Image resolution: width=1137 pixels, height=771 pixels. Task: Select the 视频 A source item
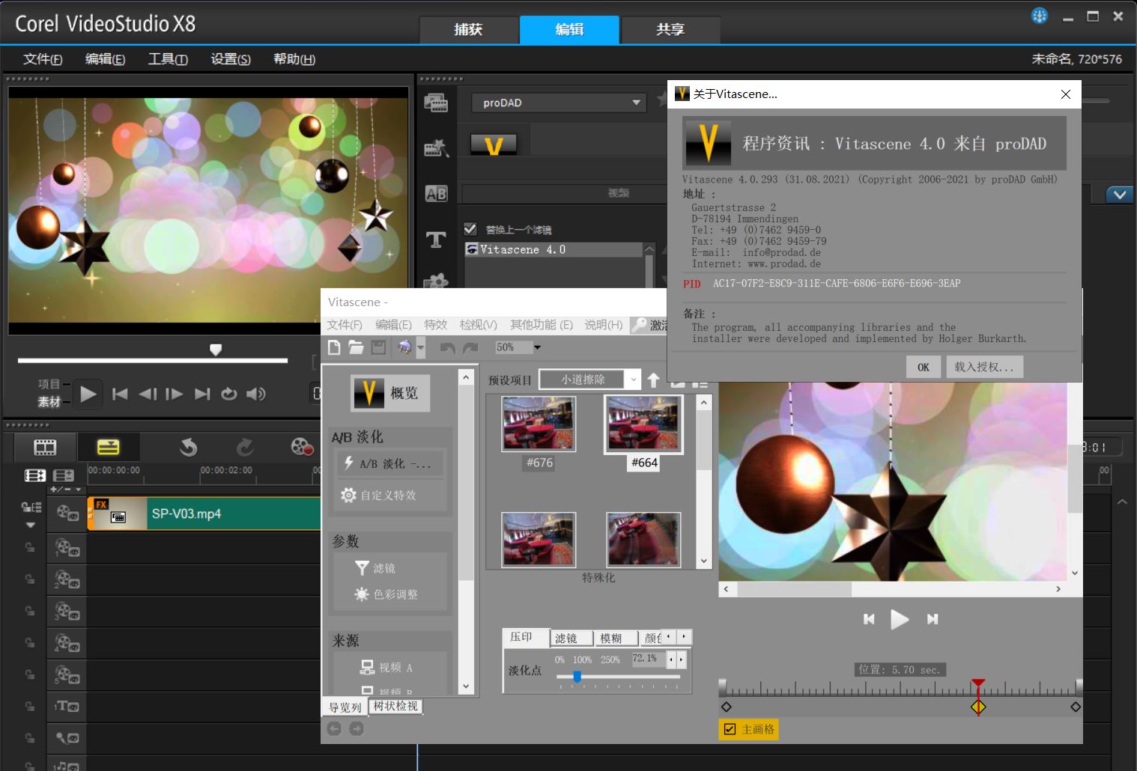(386, 667)
